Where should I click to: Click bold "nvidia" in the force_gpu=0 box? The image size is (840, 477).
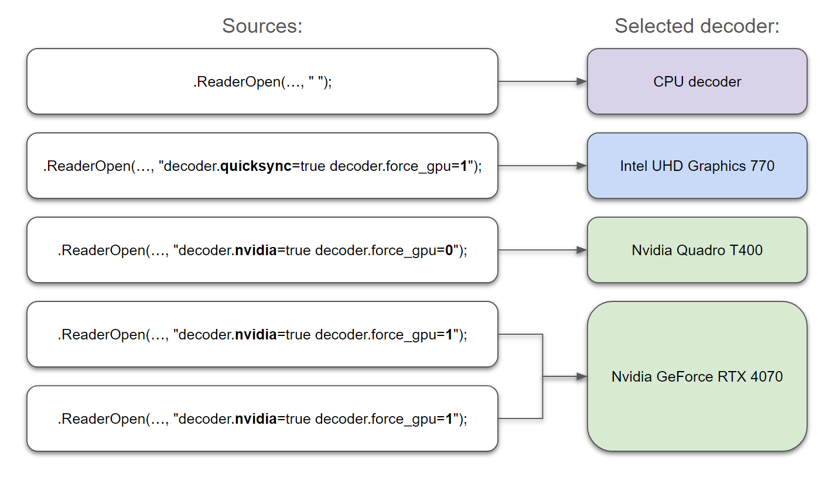(255, 250)
